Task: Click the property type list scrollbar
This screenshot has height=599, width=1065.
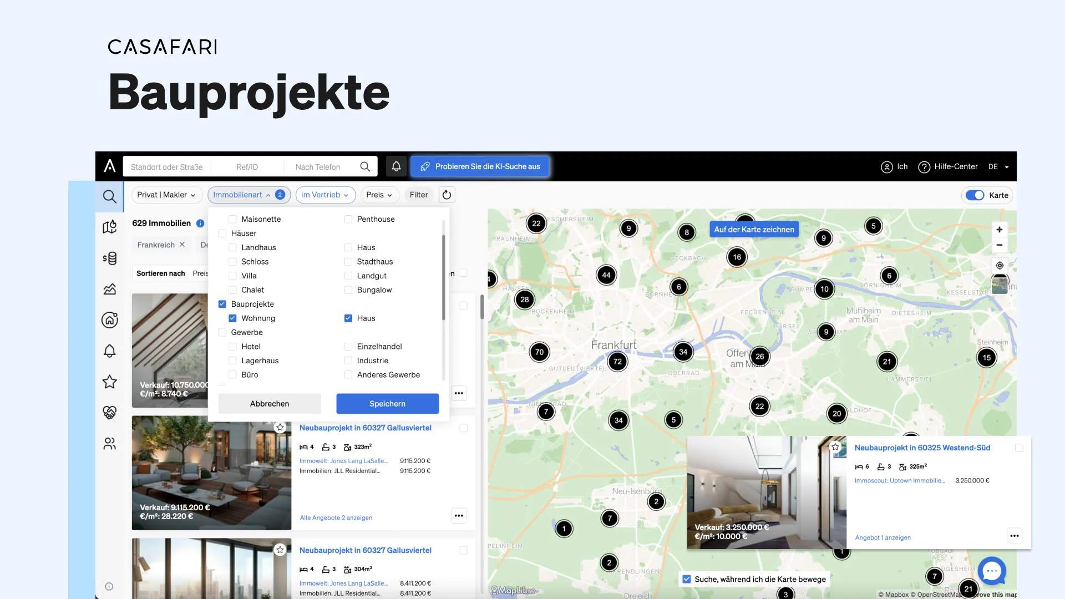Action: point(443,277)
